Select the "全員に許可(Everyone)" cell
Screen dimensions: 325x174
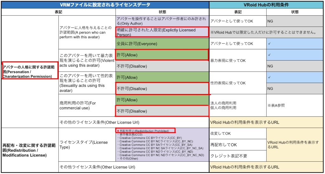162,44
